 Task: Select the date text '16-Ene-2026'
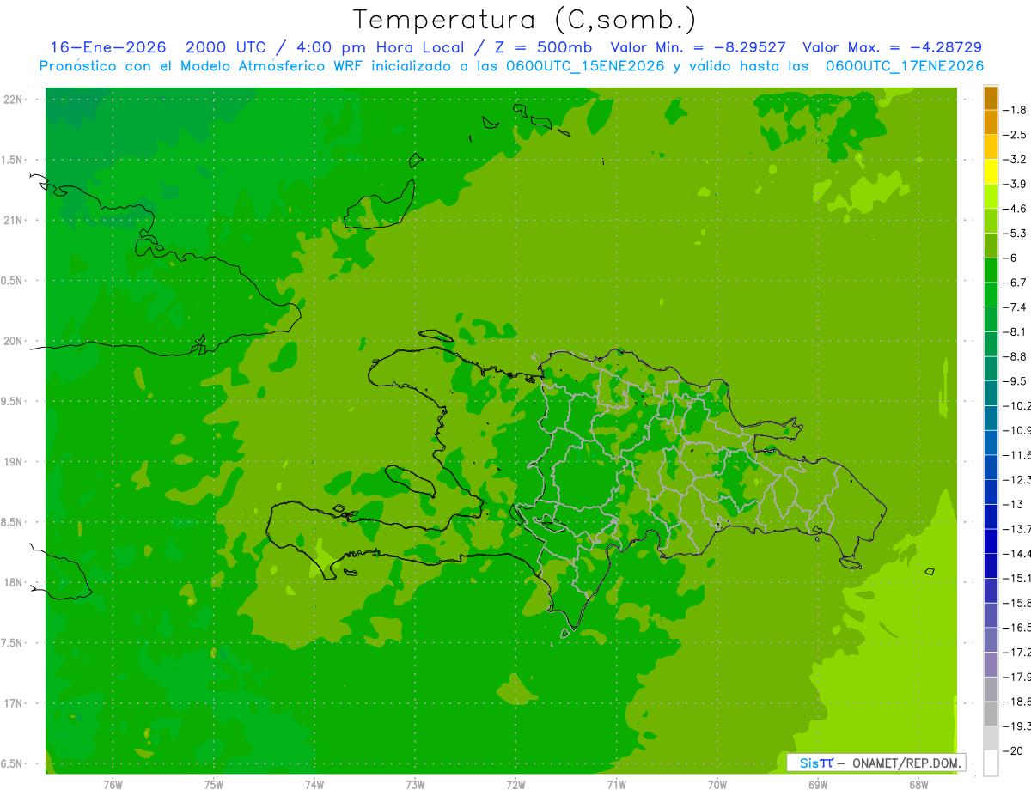[108, 47]
